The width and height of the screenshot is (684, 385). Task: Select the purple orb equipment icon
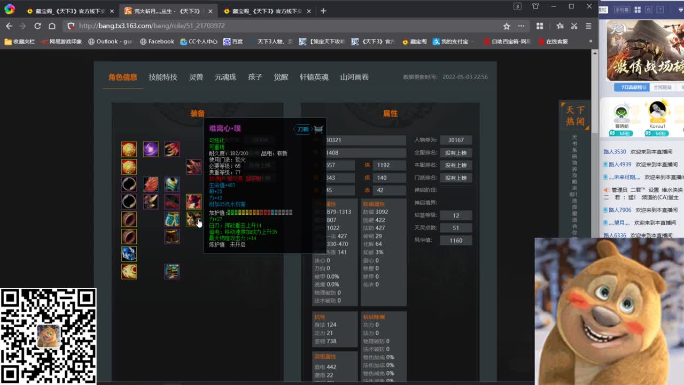[x=150, y=149]
